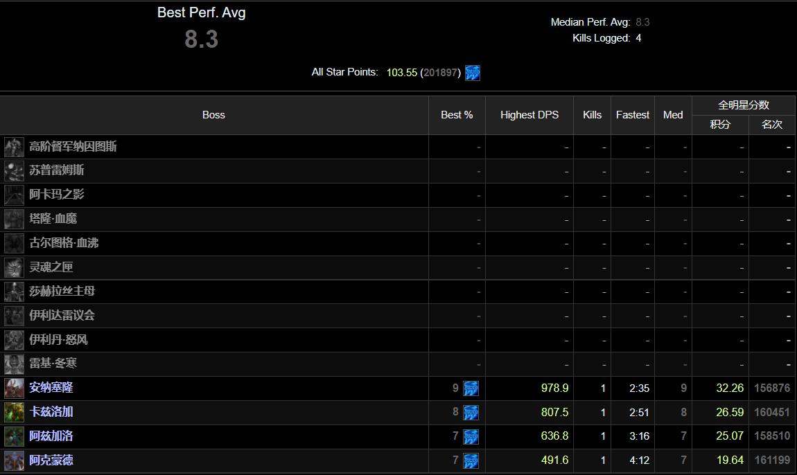
Task: Click the boss portrait icon for 安纳塞隆
Action: coord(14,388)
